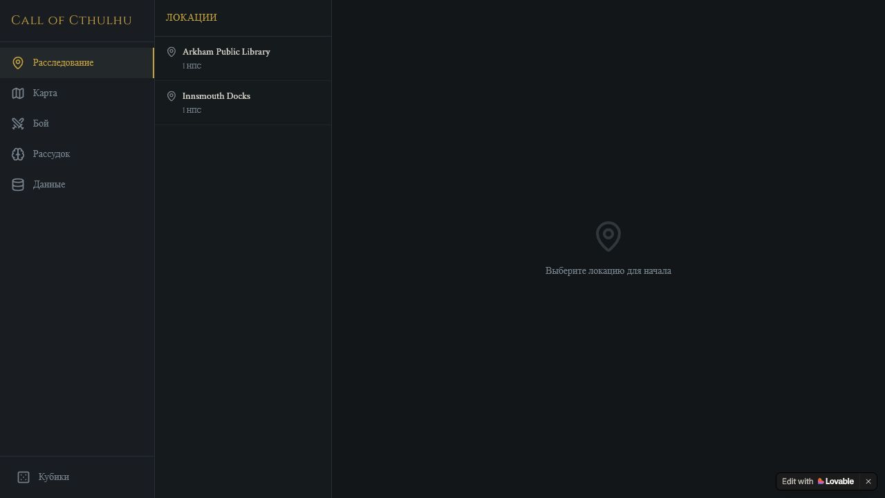Click the Данные database icon

(18, 185)
